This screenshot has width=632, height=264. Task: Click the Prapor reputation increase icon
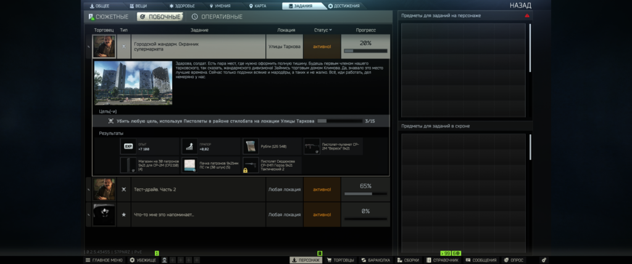pos(189,146)
